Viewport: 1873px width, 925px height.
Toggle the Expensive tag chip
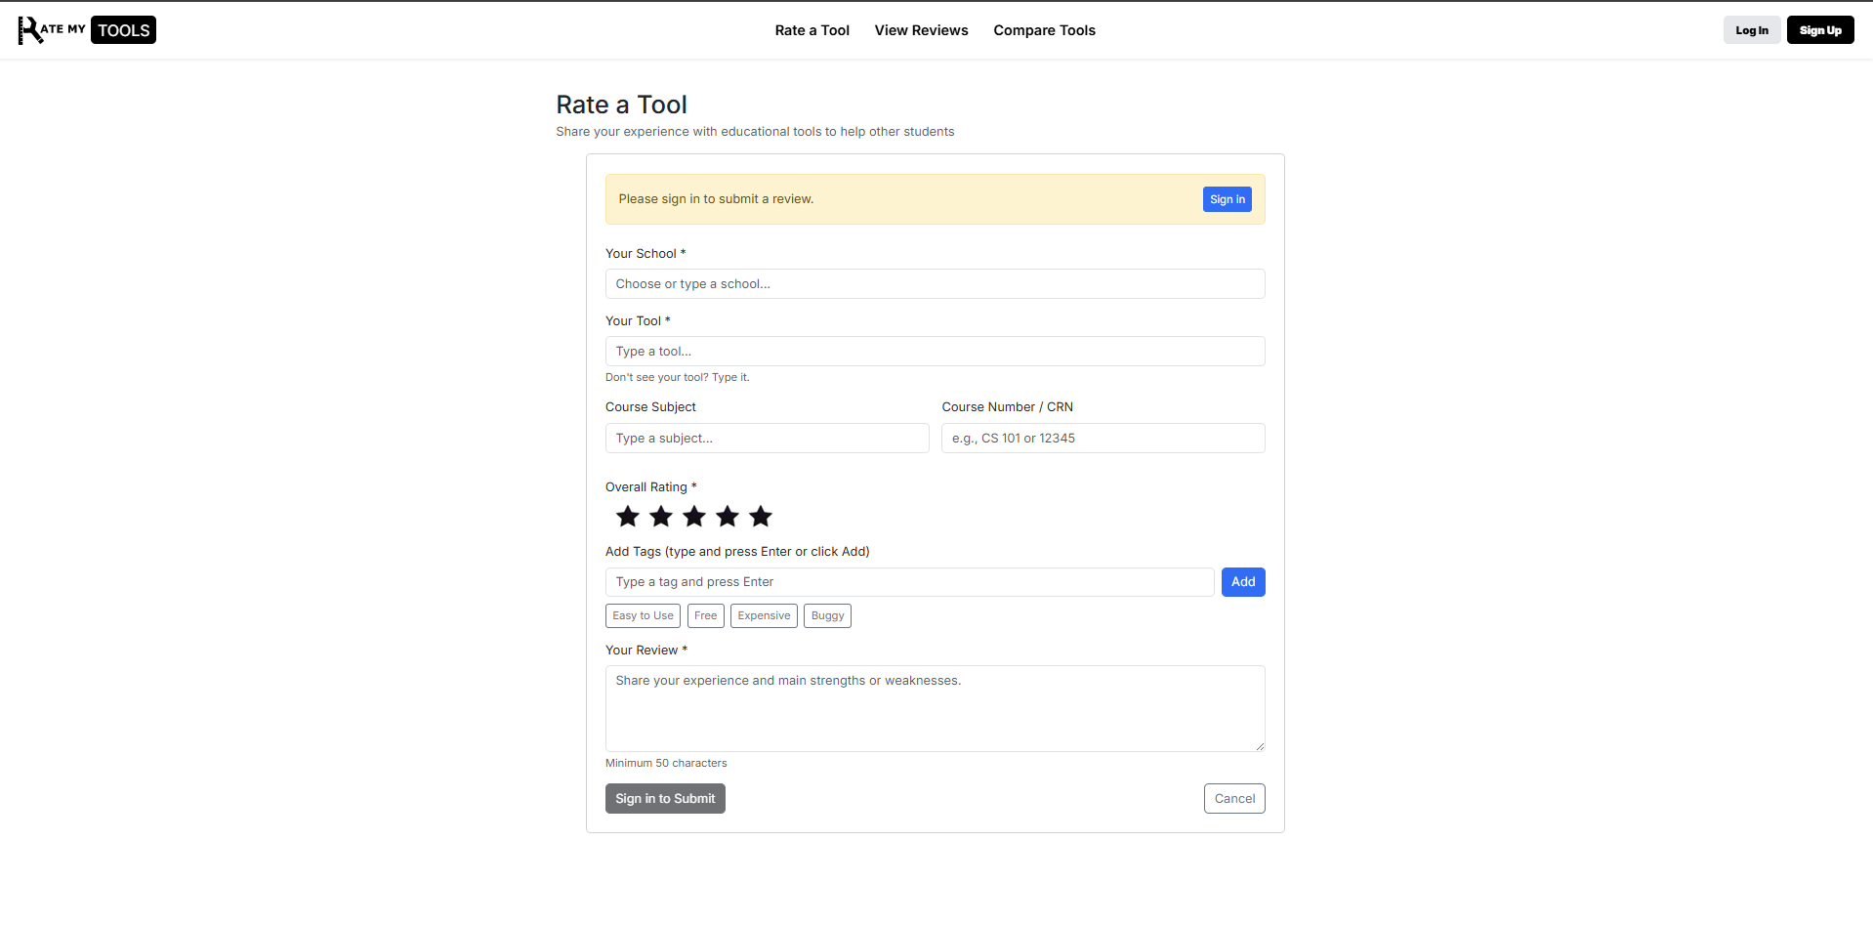pos(764,615)
